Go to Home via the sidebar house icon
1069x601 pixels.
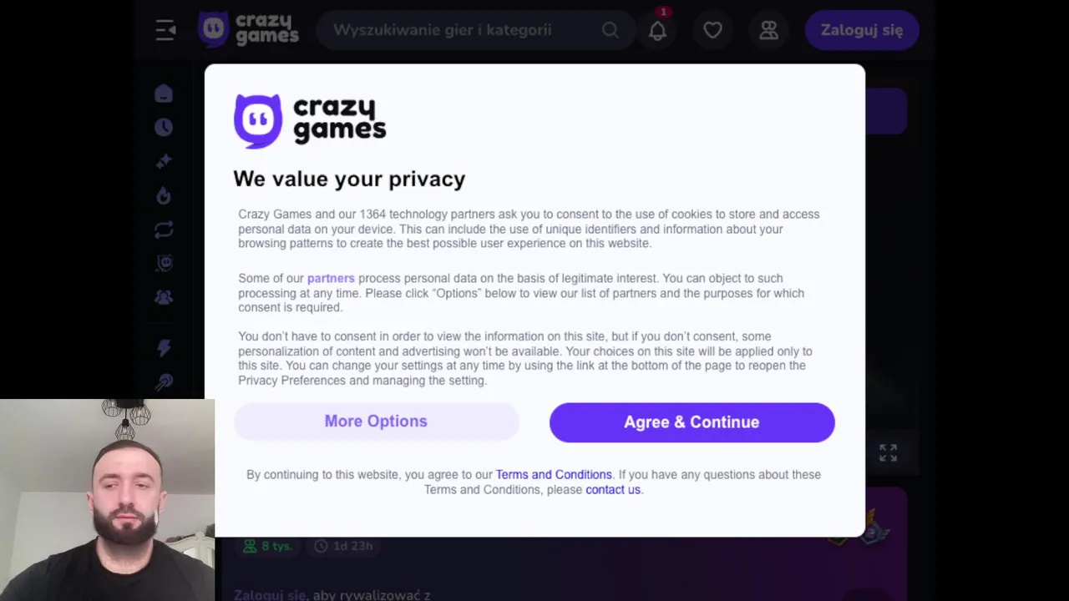[x=164, y=93]
